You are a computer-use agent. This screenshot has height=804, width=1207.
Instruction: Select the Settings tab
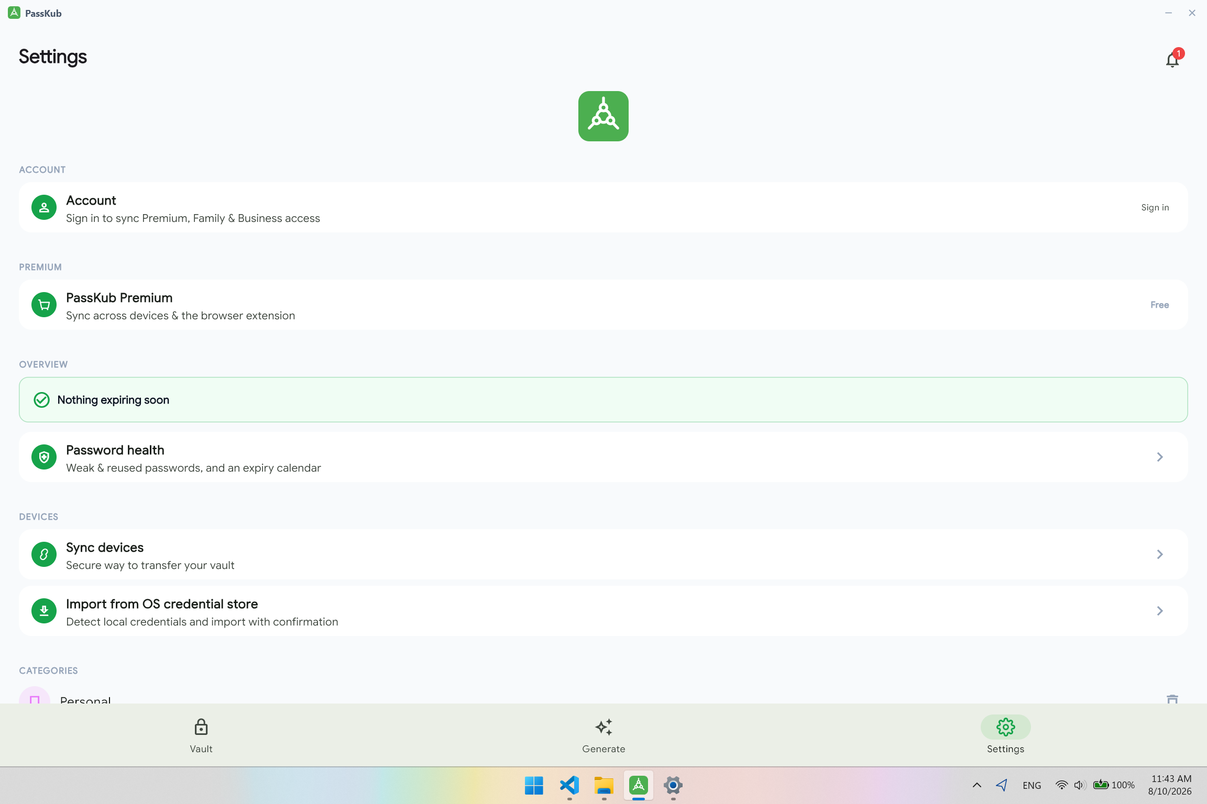coord(1005,736)
